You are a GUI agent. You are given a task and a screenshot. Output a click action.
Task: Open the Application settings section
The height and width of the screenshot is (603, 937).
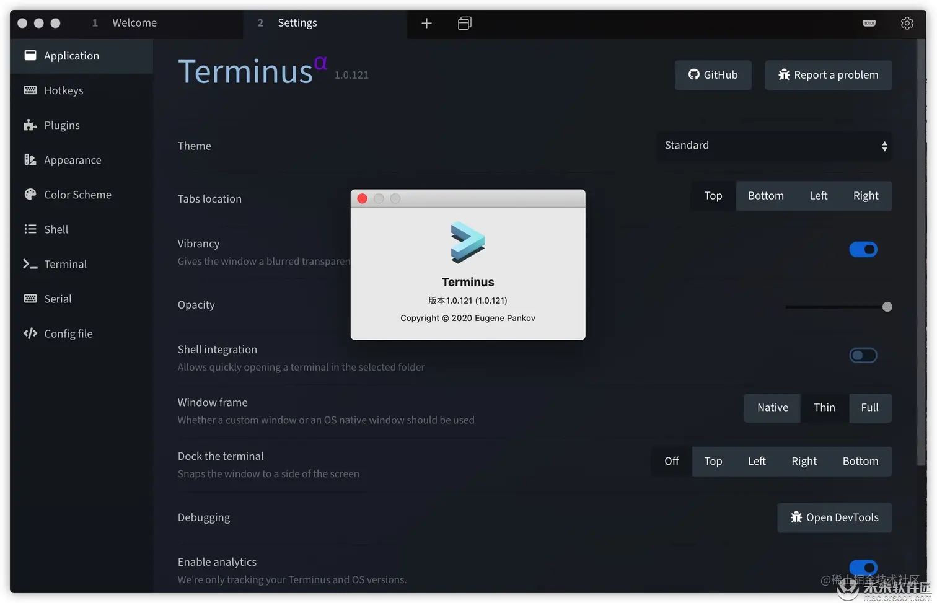[x=81, y=56]
